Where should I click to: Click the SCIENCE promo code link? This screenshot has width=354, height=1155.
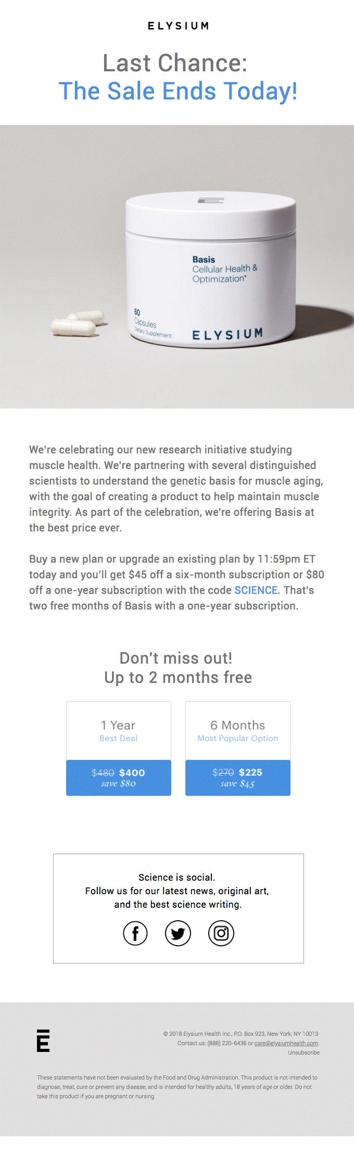[256, 590]
